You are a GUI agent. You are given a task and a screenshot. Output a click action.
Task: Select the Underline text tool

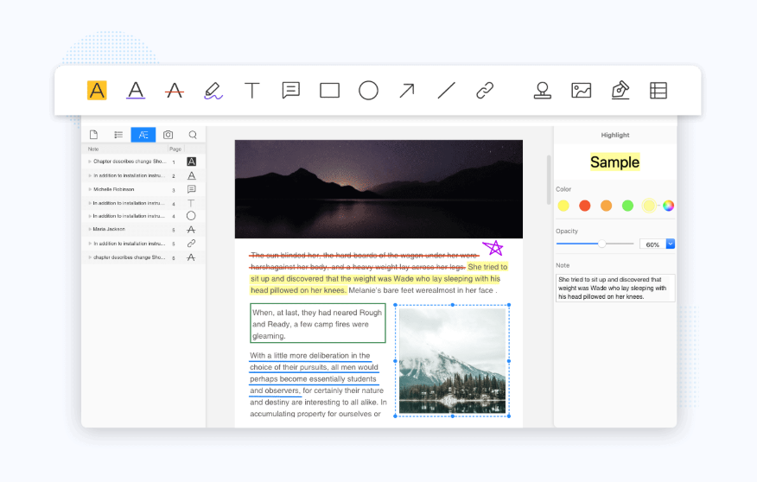(x=136, y=90)
